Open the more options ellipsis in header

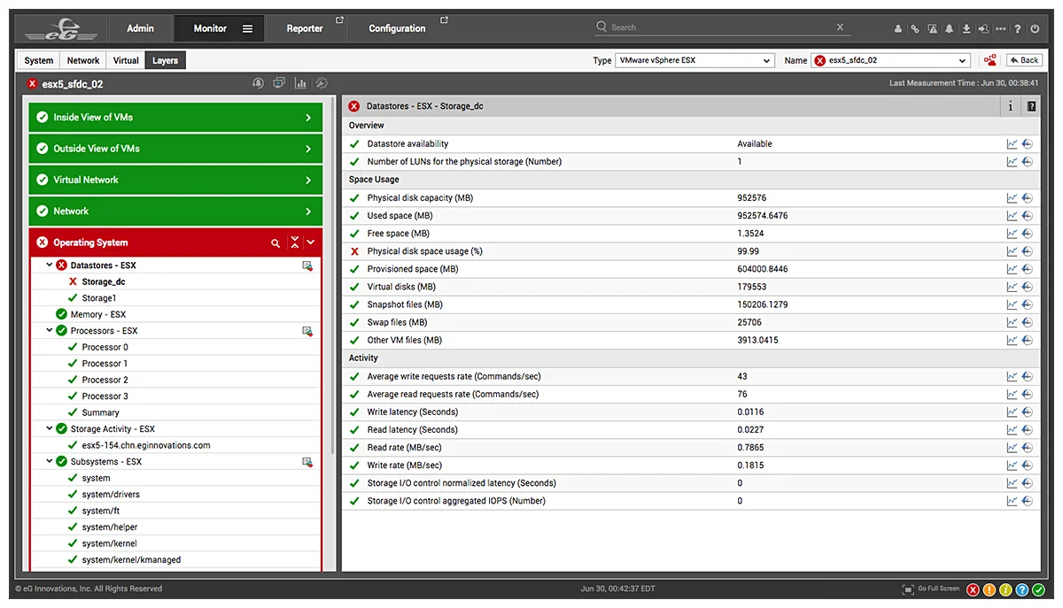(x=1000, y=28)
